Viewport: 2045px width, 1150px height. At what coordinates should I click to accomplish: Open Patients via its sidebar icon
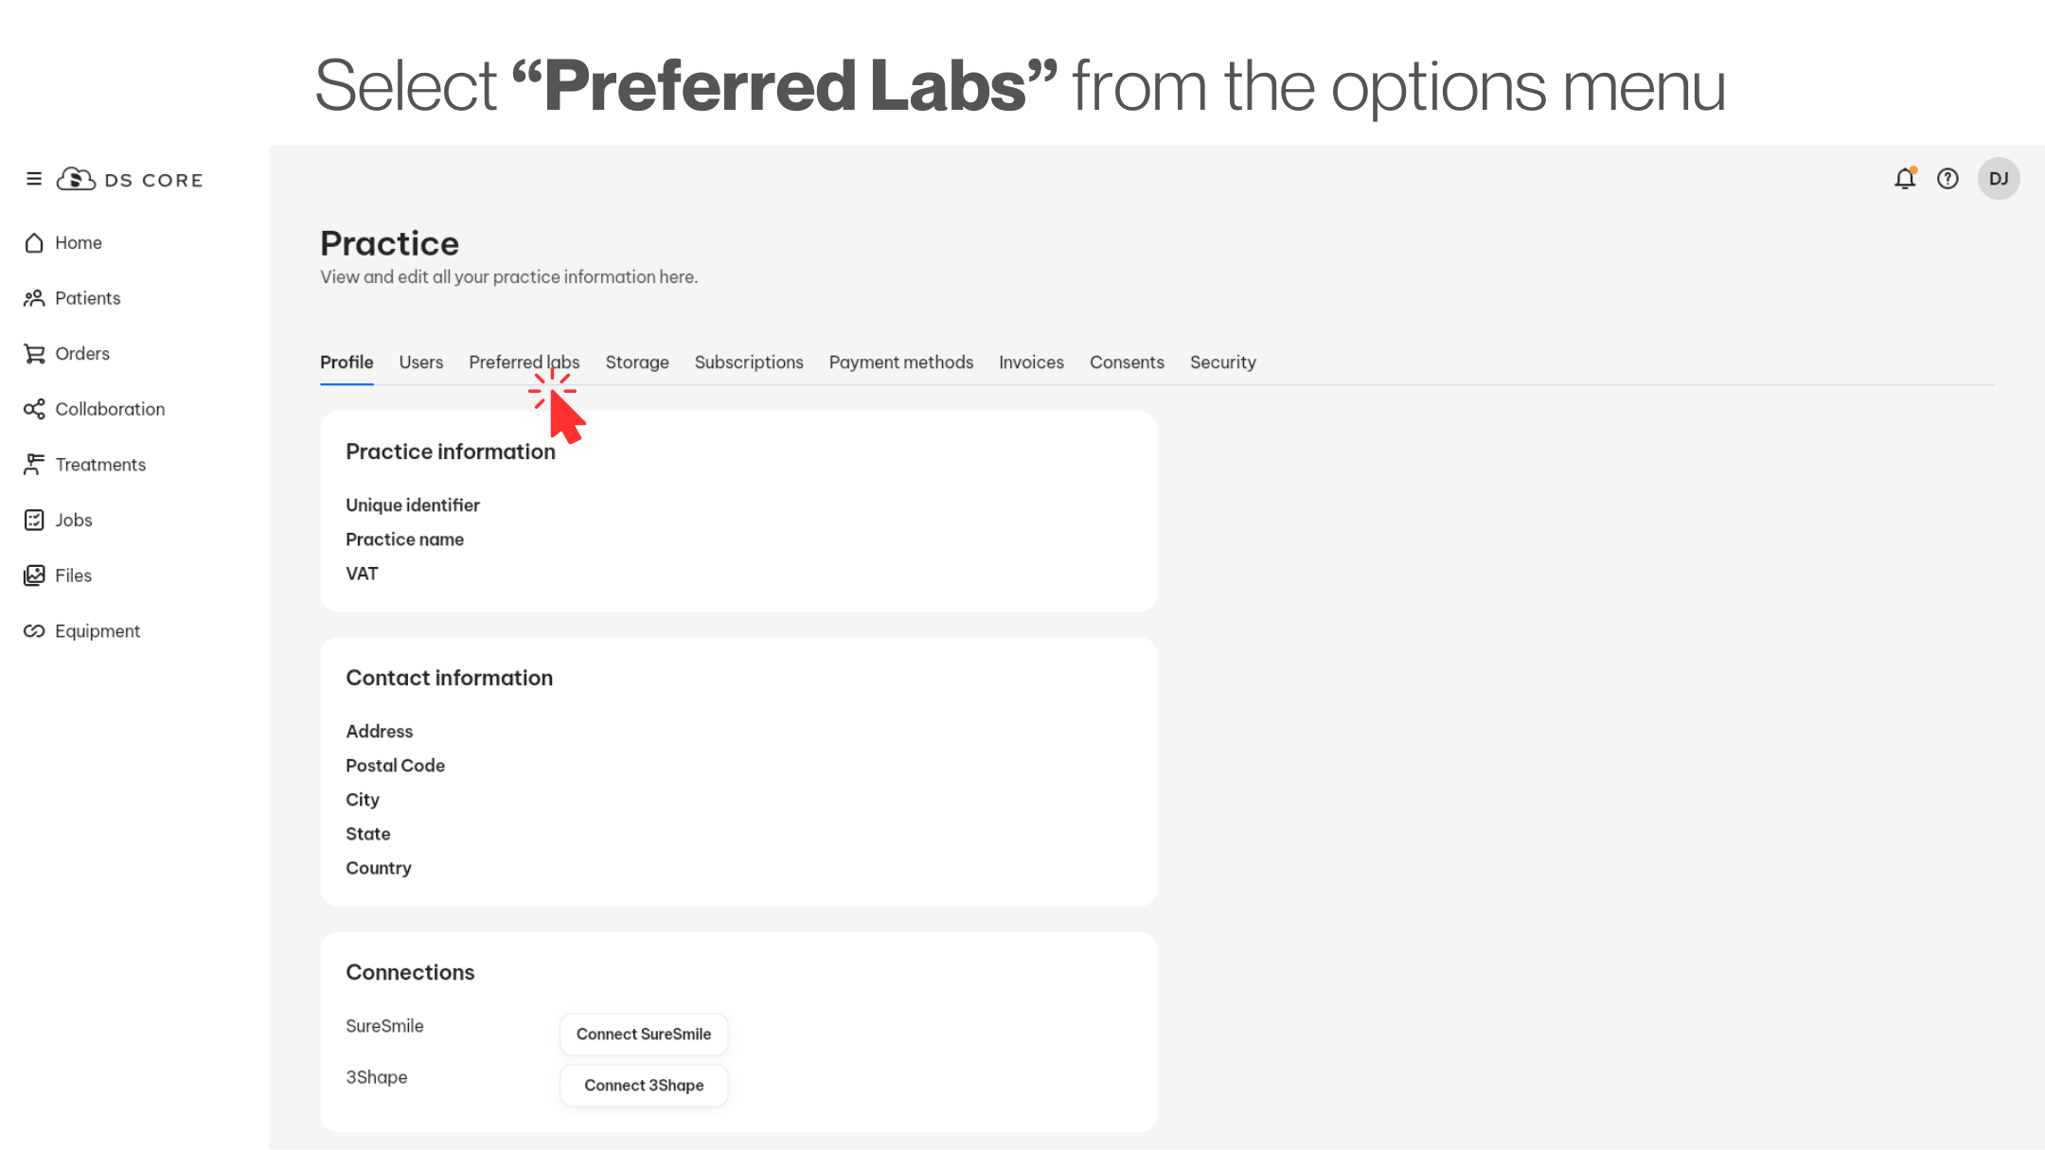click(34, 298)
